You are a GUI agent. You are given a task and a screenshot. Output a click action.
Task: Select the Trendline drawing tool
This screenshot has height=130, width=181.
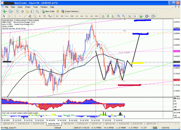click(x=25, y=16)
